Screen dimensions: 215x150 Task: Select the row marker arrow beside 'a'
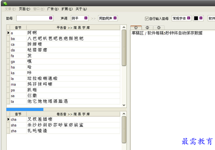pyautogui.click(x=8, y=33)
